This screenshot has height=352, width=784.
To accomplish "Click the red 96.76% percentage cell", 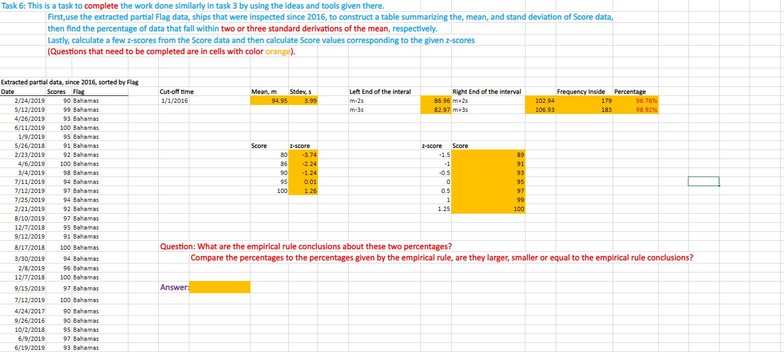I will pyautogui.click(x=636, y=100).
